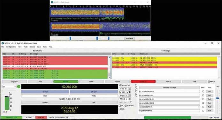Click the Add button
222x120 pixels.
94,102
